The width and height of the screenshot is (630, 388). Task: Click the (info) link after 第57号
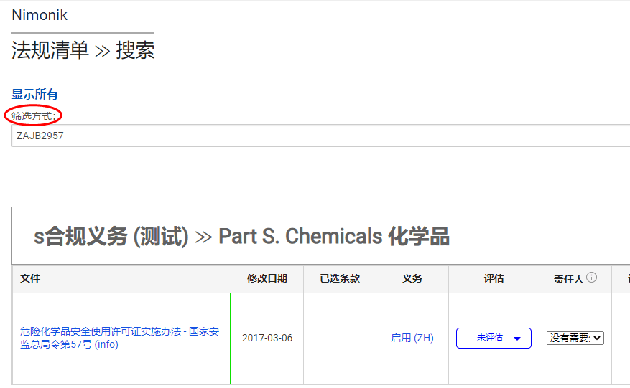106,344
